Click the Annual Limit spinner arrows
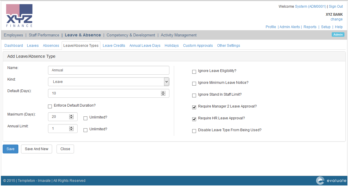This screenshot has height=186, width=348. click(x=71, y=129)
